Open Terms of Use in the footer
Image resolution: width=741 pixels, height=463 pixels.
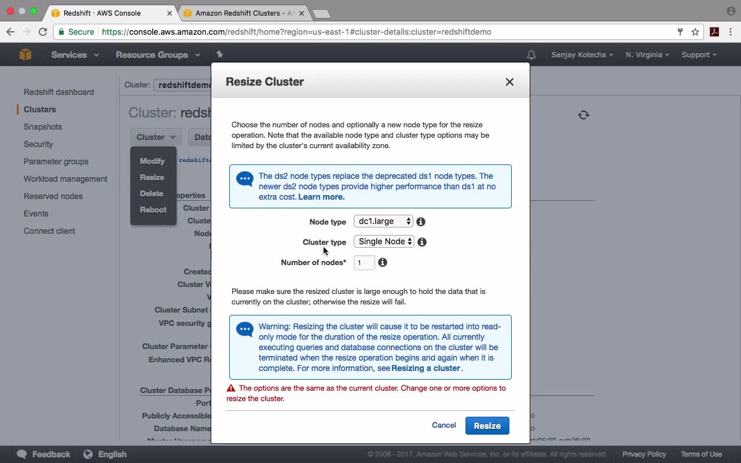point(701,454)
